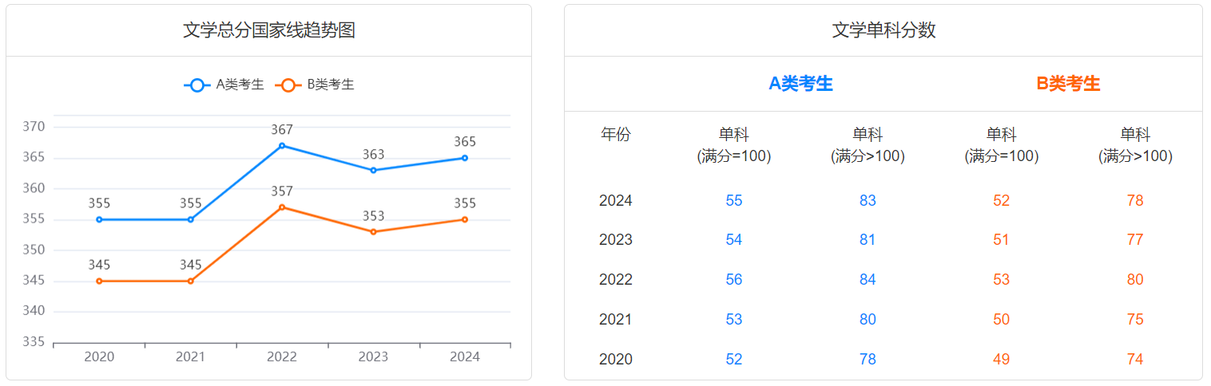Click the 文学总分国家线趋势图 chart title

(269, 30)
